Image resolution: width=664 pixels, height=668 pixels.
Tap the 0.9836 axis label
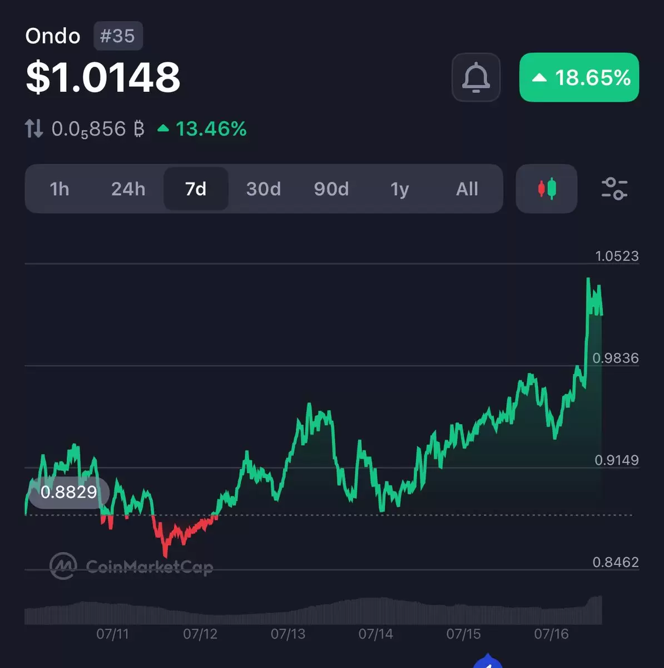616,358
